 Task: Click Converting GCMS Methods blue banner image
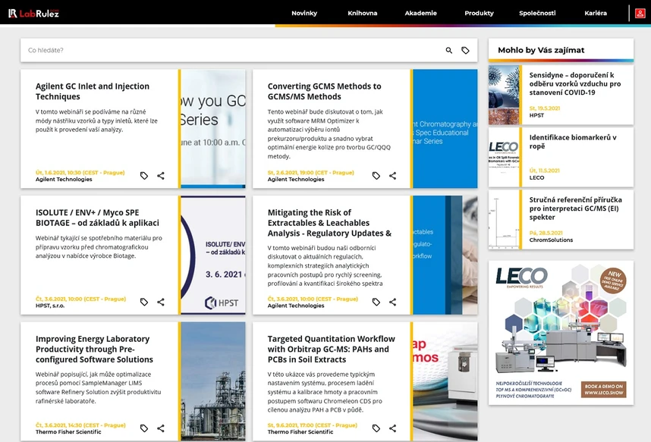click(445, 129)
